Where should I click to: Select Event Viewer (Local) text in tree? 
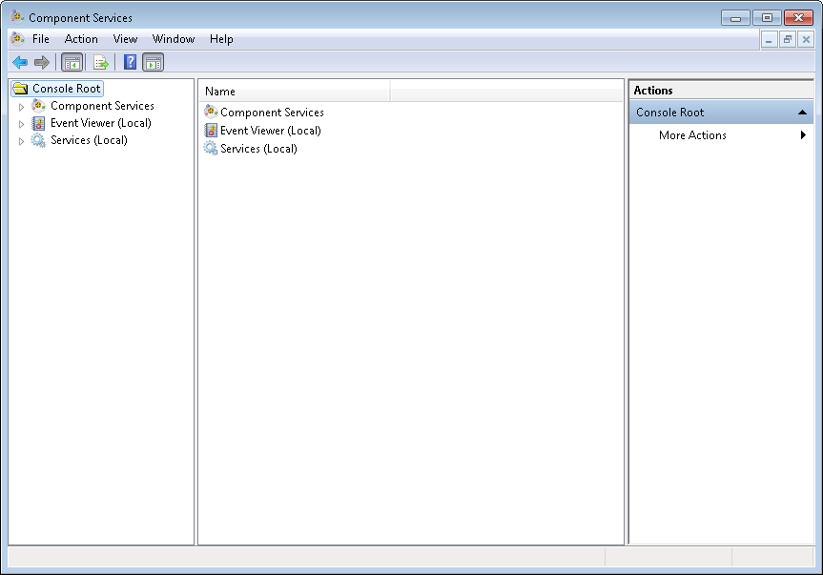pyautogui.click(x=101, y=123)
